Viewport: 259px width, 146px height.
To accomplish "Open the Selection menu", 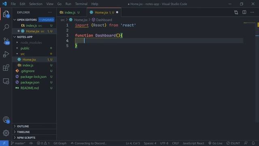I will [x=36, y=4].
